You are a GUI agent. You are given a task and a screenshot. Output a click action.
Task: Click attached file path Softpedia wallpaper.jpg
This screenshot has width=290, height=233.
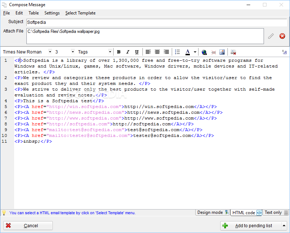click(x=64, y=31)
